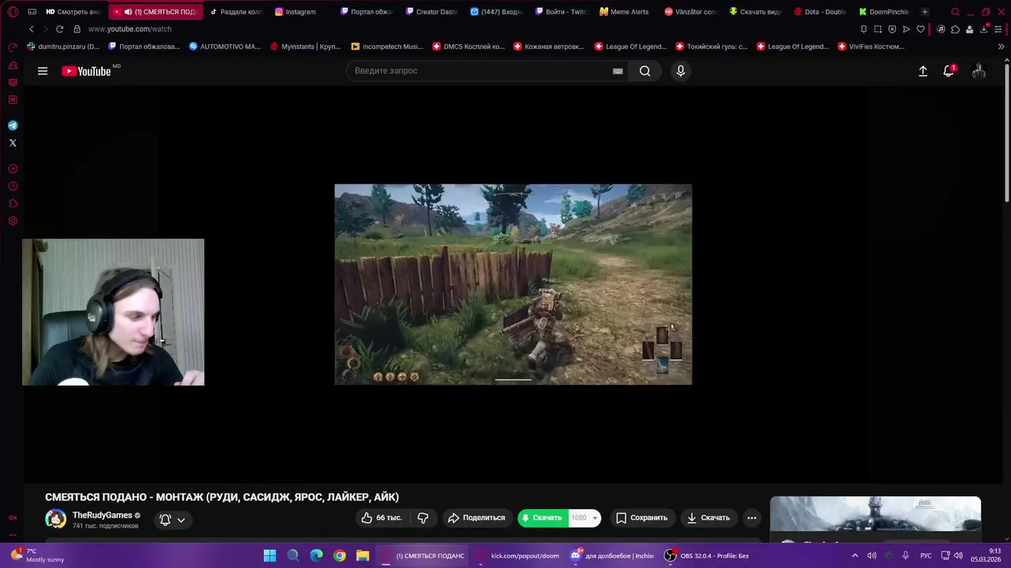This screenshot has width=1011, height=568.
Task: Open Windows Start menu
Action: click(269, 555)
